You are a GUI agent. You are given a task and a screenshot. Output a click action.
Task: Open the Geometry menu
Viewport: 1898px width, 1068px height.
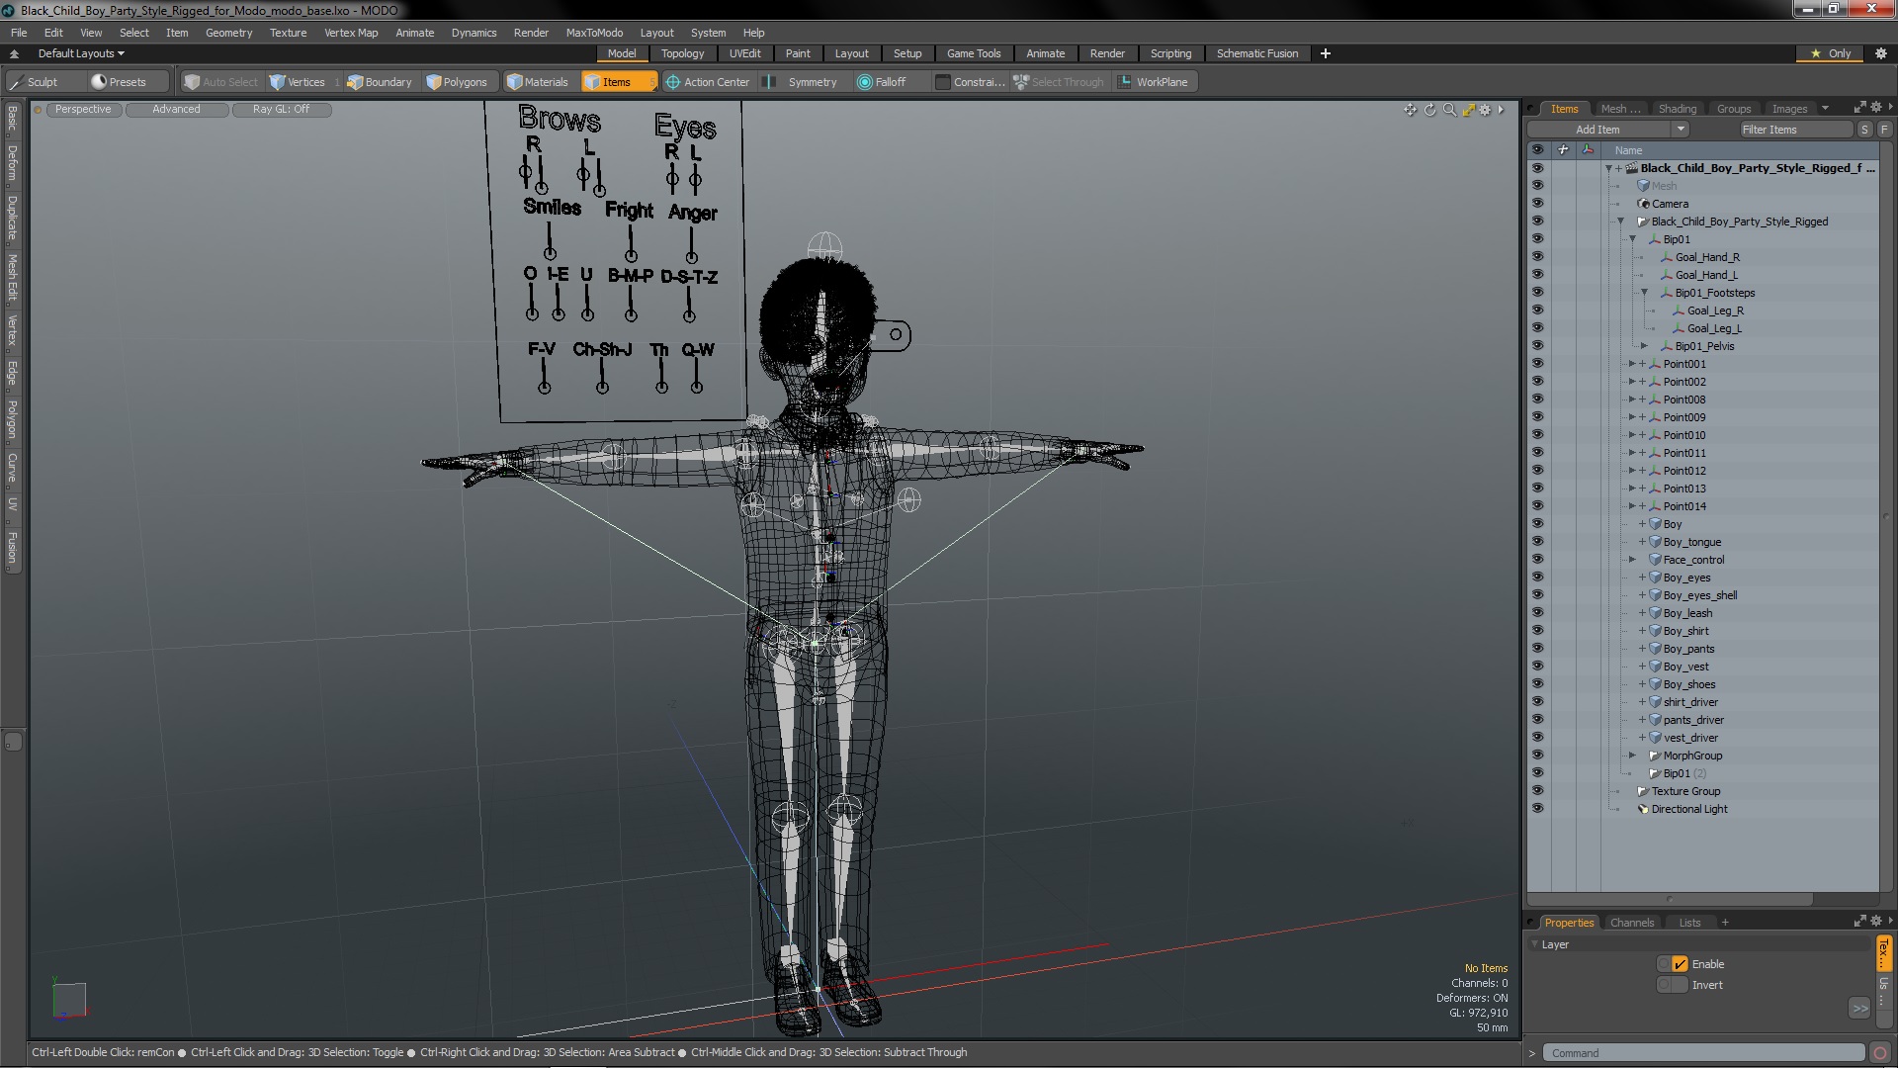coord(228,33)
